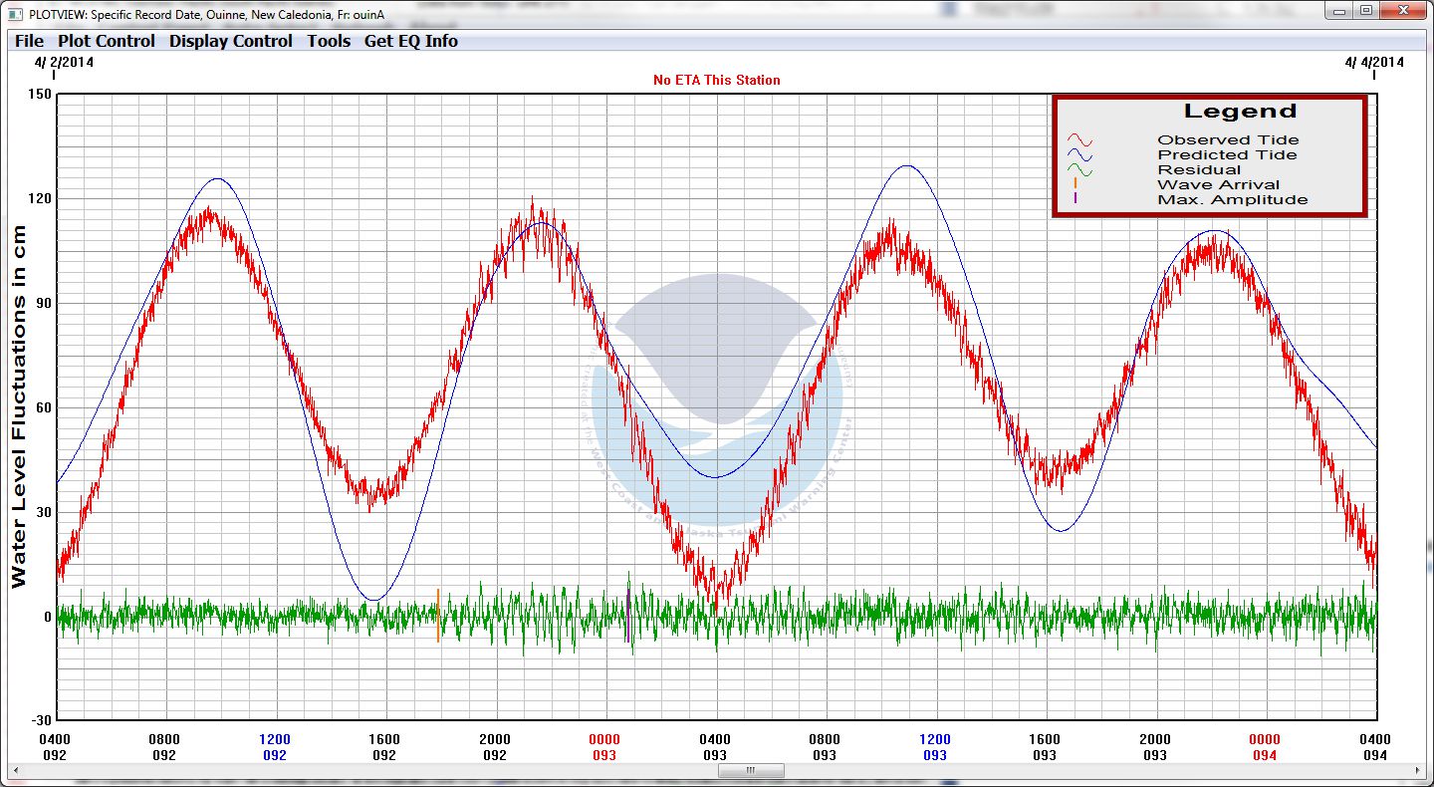Click the red Observed Tide legend icon
This screenshot has width=1434, height=787.
[1080, 140]
